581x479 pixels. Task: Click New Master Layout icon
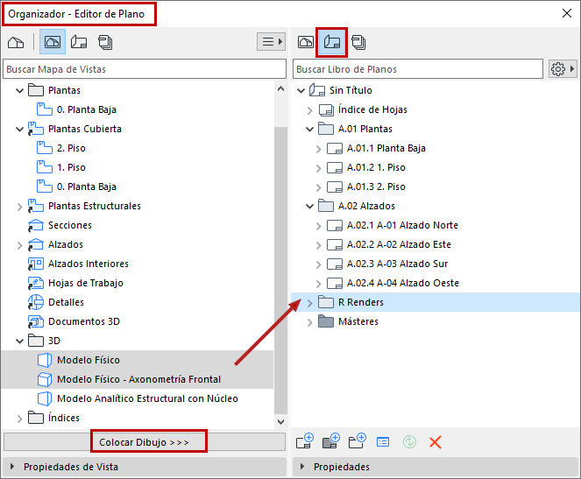tap(331, 441)
